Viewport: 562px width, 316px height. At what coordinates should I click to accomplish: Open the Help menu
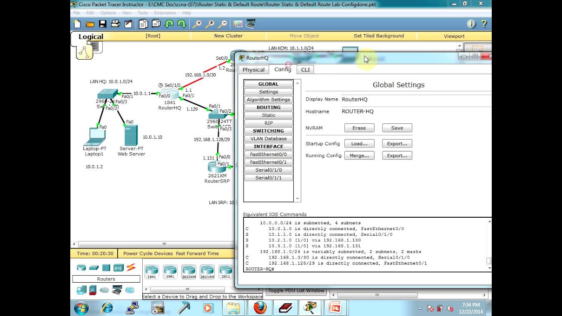click(x=187, y=13)
